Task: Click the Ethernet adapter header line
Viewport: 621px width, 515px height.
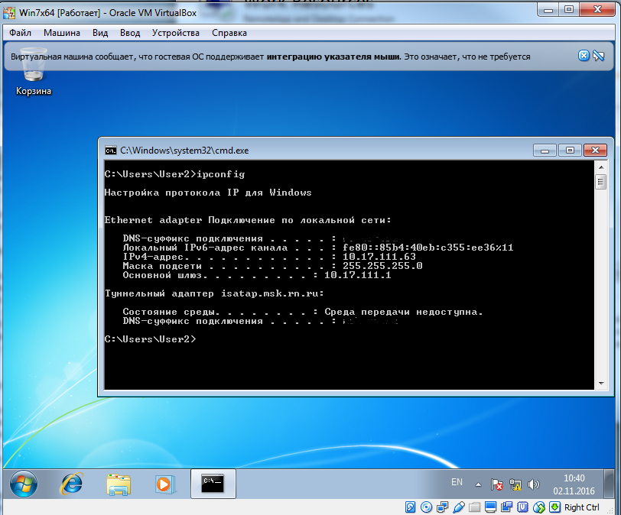Action: (248, 220)
